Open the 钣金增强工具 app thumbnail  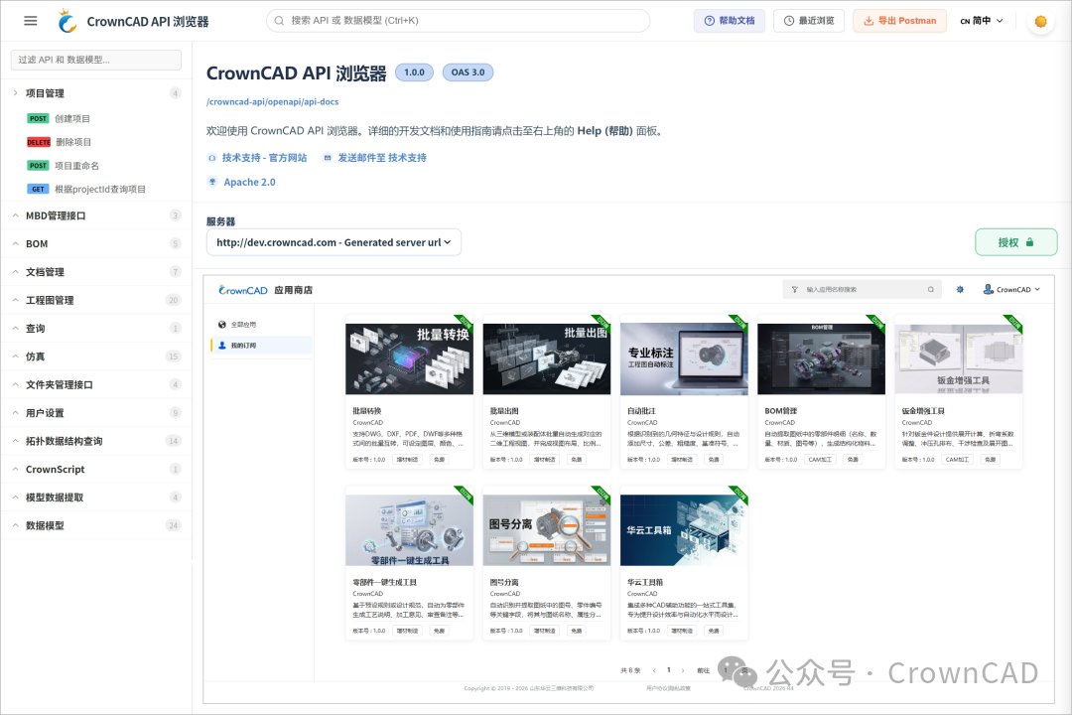click(959, 358)
